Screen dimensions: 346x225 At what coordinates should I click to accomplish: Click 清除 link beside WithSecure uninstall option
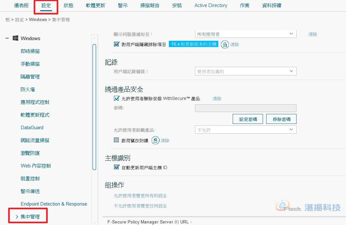[217, 99]
